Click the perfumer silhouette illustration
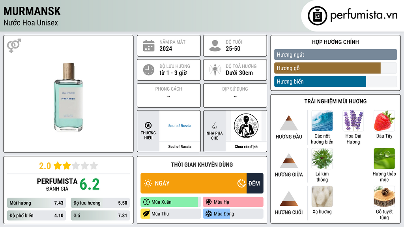Image resolution: width=404 pixels, height=227 pixels. pyautogui.click(x=246, y=126)
